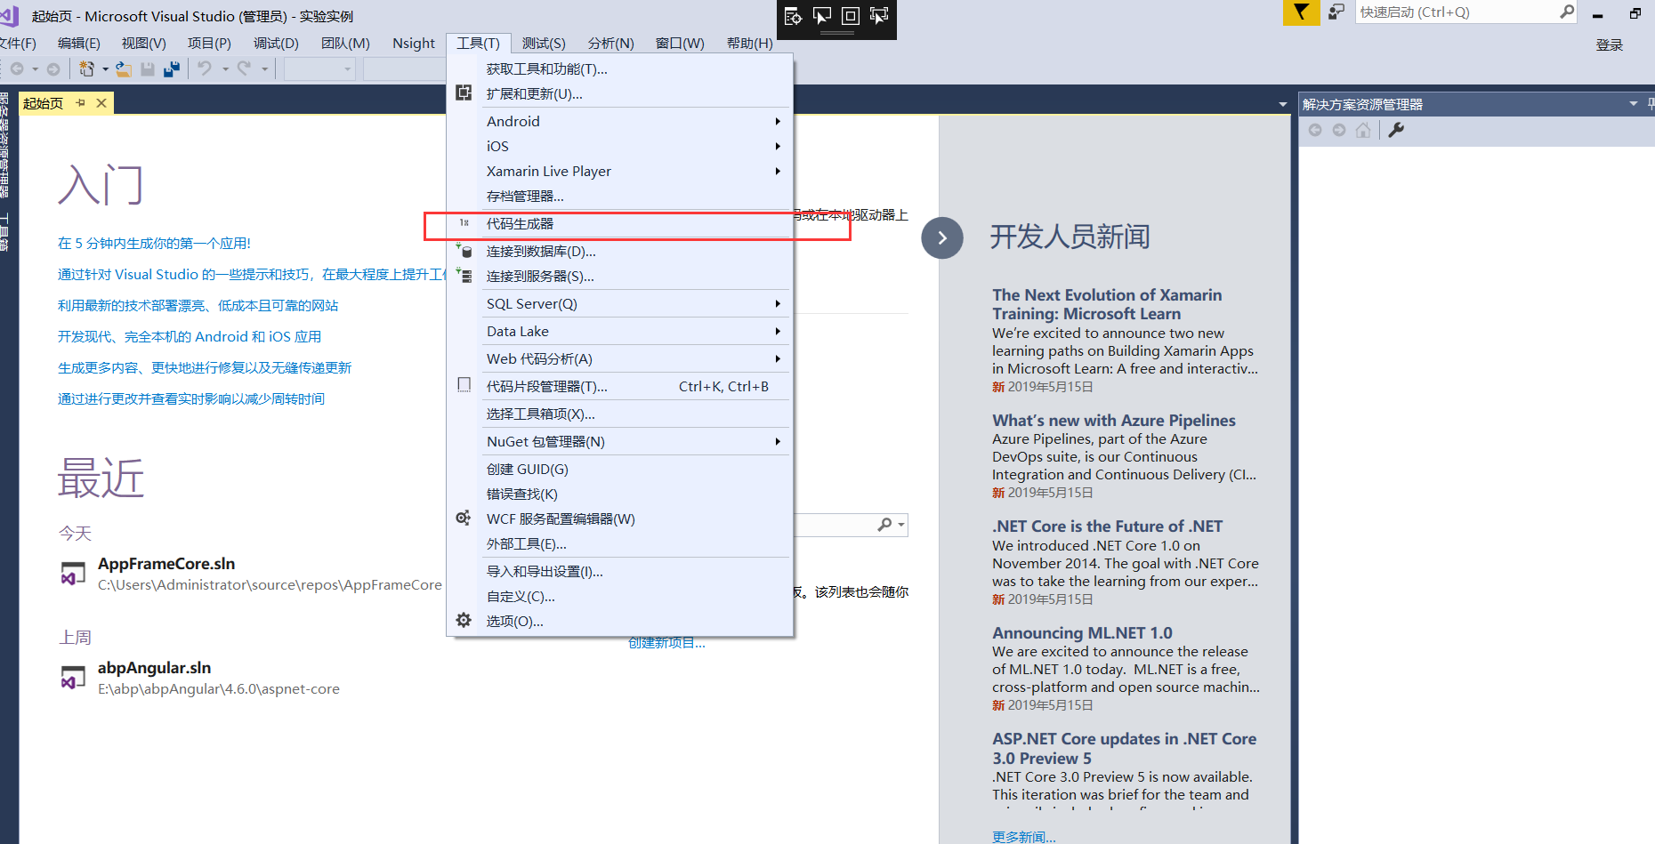The height and width of the screenshot is (844, 1655).
Task: Select 导入和导出设置(I)... menu item
Action: coord(620,571)
